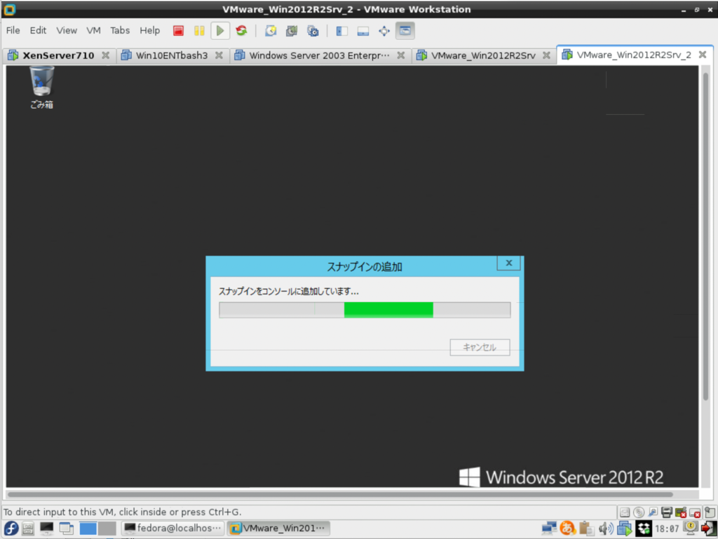Reset the VM with the red-green arrows icon

241,31
